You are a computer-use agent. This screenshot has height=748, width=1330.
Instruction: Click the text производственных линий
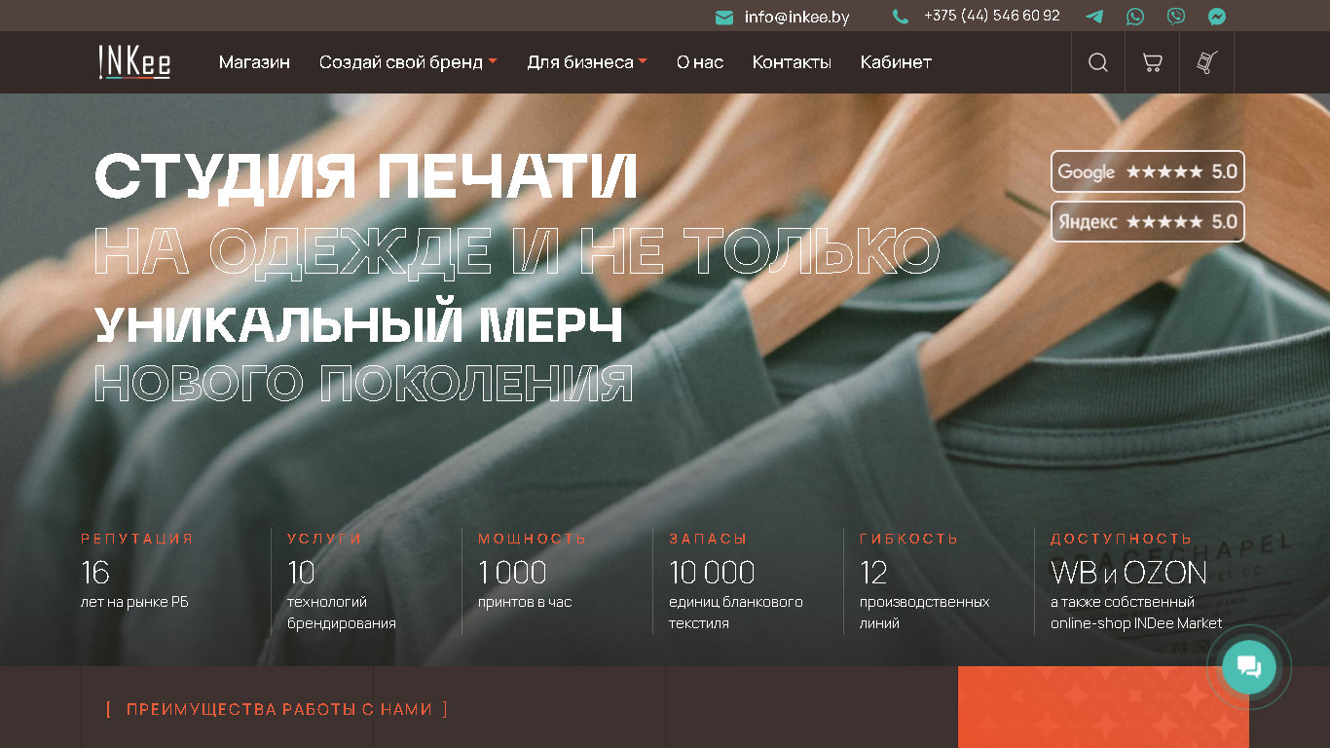coord(925,613)
